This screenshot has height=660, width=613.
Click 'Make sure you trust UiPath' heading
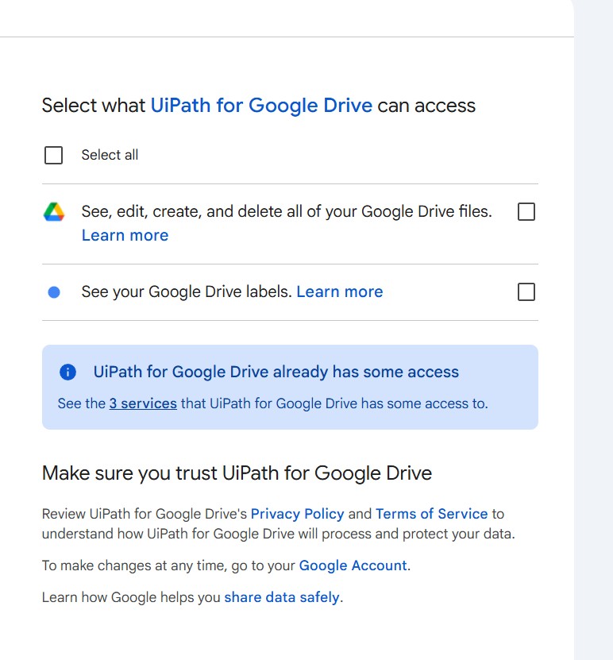click(237, 473)
